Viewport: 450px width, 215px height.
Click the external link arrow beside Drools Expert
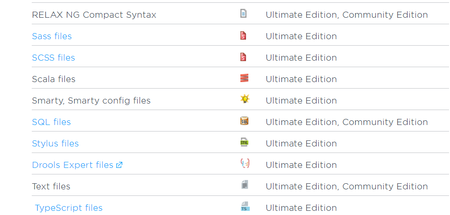click(119, 165)
